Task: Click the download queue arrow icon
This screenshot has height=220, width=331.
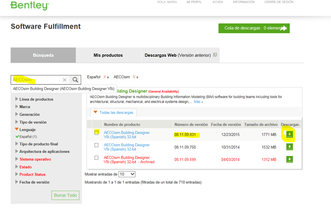Action: (283, 28)
